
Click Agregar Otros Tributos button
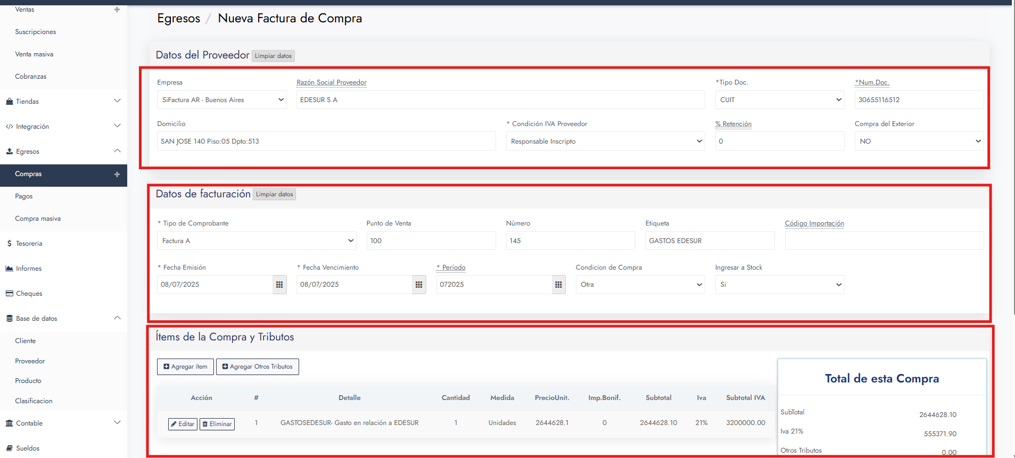click(x=258, y=367)
